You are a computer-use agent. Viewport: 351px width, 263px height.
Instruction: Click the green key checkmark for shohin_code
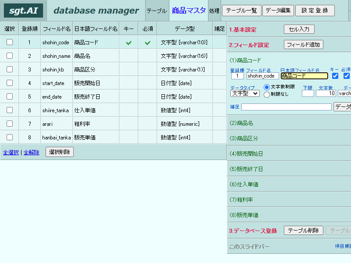coord(129,43)
